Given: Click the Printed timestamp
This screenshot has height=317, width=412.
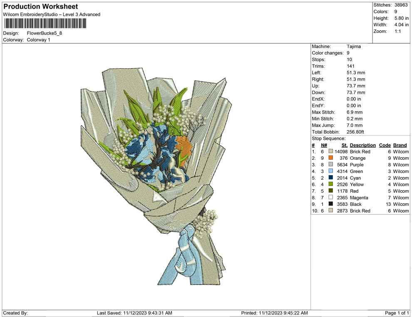Looking at the screenshot, I should pyautogui.click(x=274, y=313).
